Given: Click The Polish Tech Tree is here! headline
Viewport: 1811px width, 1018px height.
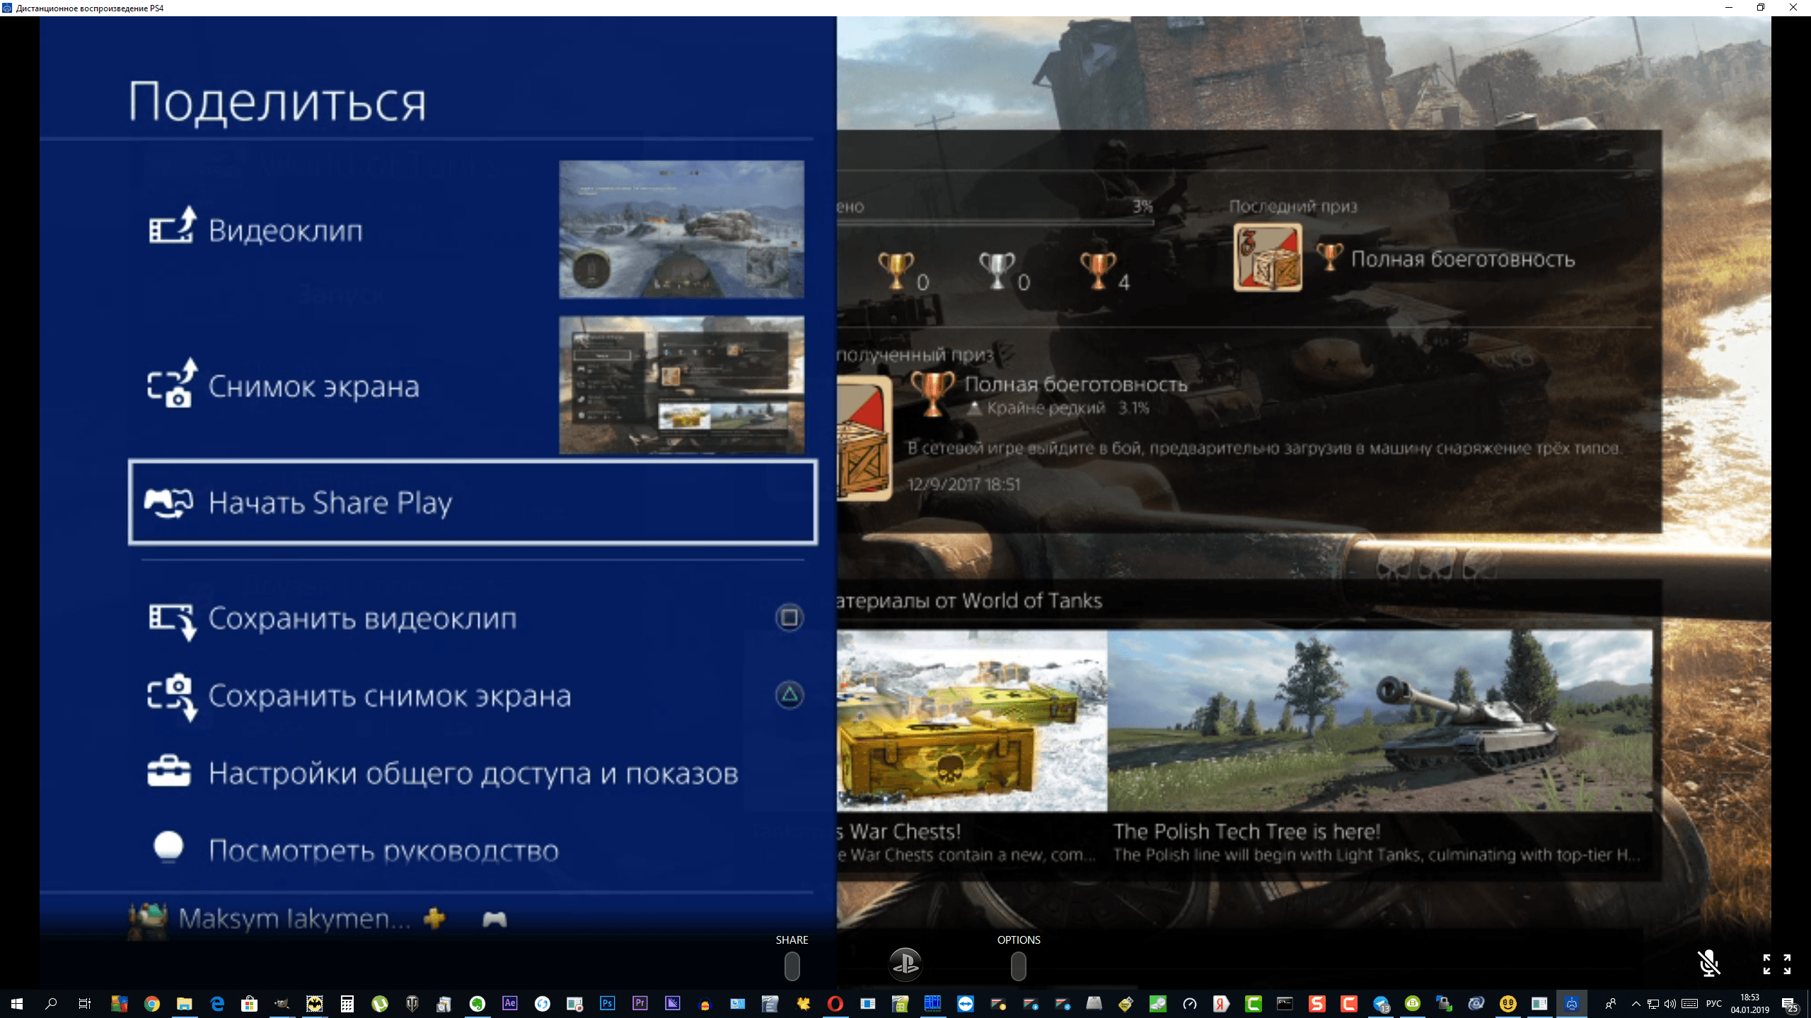Looking at the screenshot, I should (1246, 831).
